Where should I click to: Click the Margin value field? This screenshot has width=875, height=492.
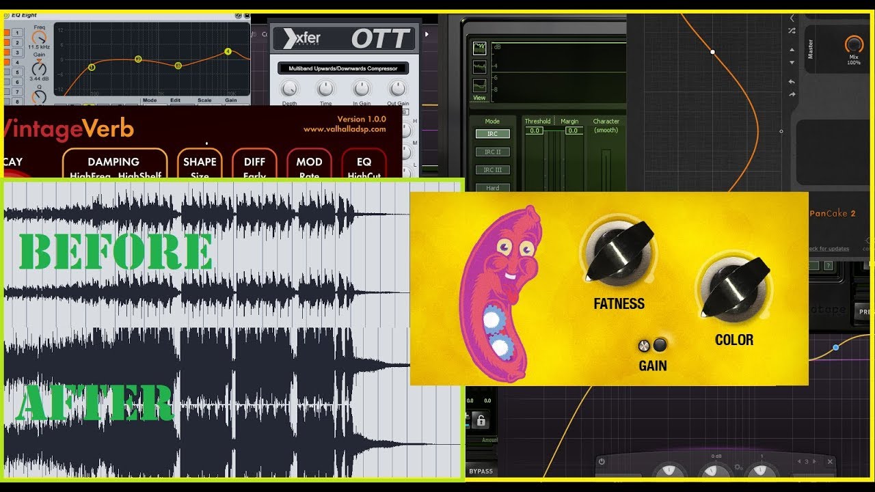coord(574,131)
